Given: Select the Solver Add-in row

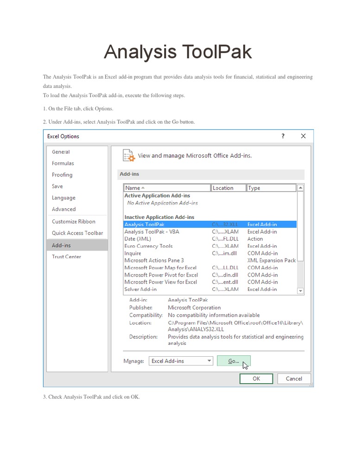Looking at the screenshot, I should click(210, 289).
